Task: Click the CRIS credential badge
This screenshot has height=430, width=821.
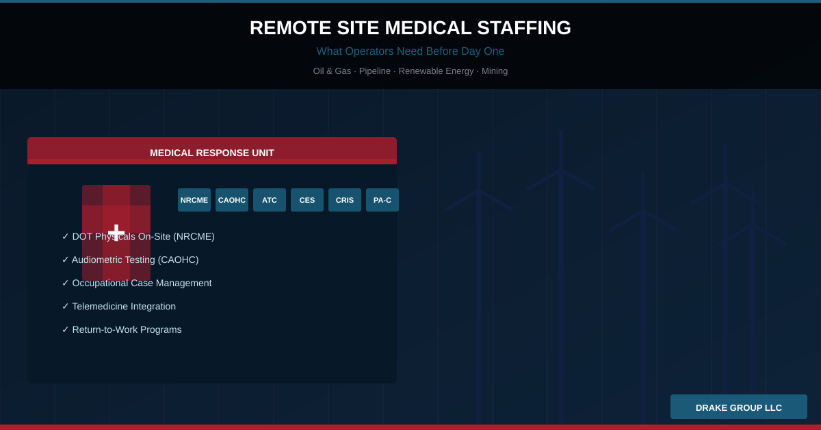Action: (x=345, y=200)
